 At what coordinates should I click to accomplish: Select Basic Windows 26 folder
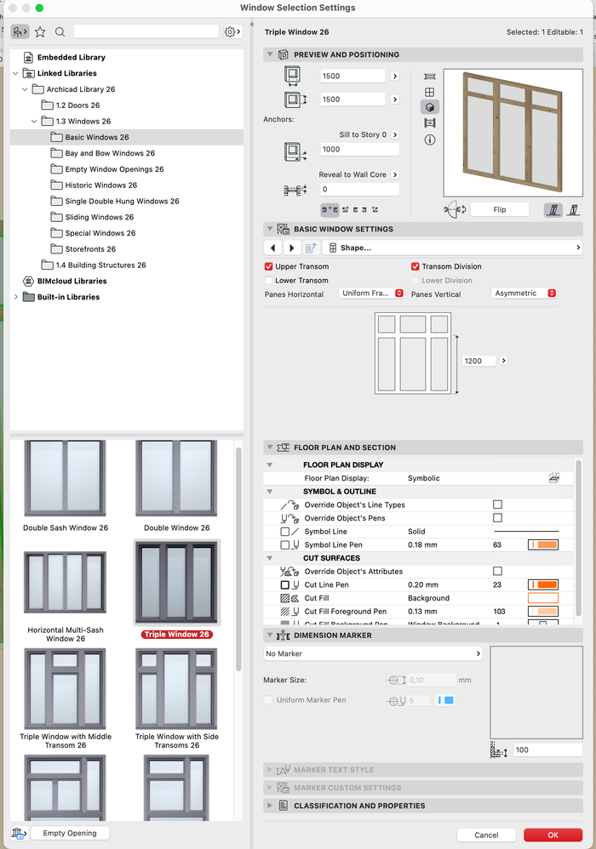(97, 137)
